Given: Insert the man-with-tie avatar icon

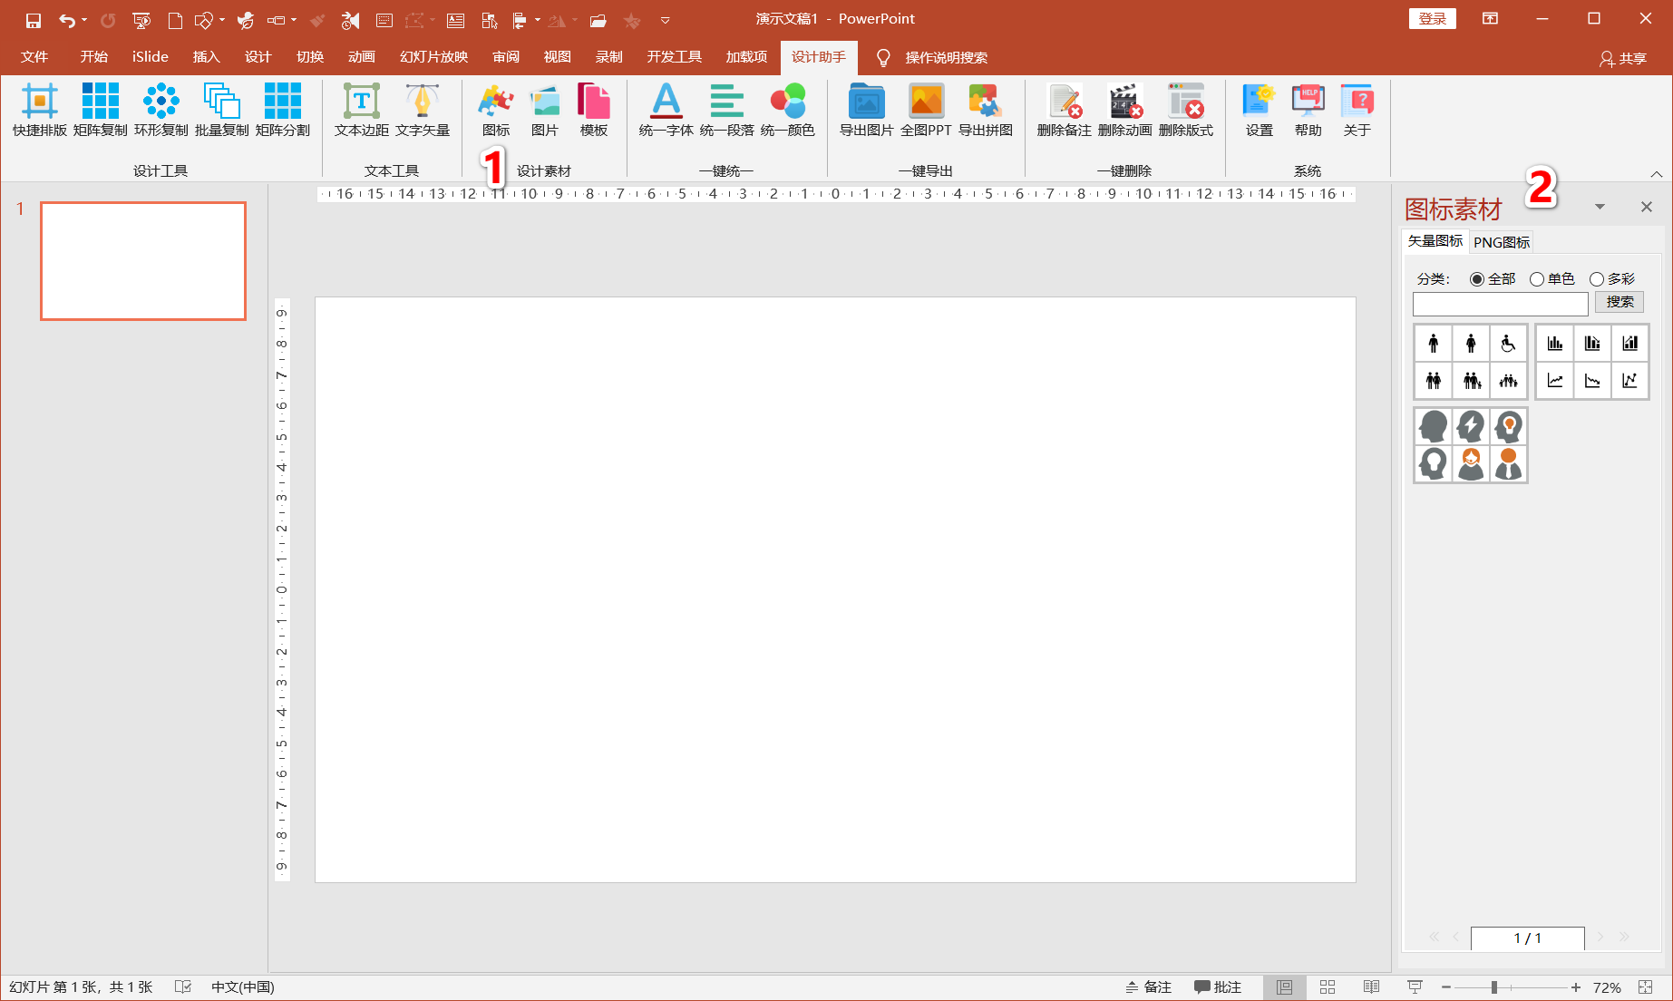Looking at the screenshot, I should (1508, 463).
